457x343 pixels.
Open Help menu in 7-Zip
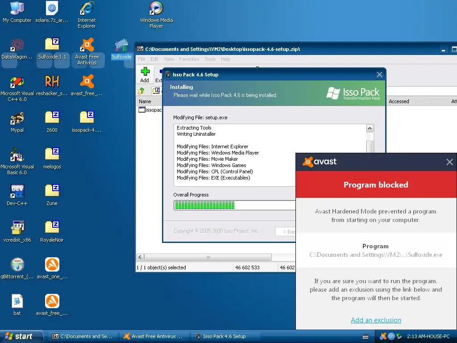tap(225, 59)
